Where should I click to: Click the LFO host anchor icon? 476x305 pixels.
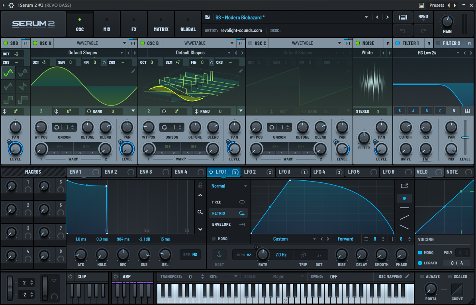tap(219, 254)
